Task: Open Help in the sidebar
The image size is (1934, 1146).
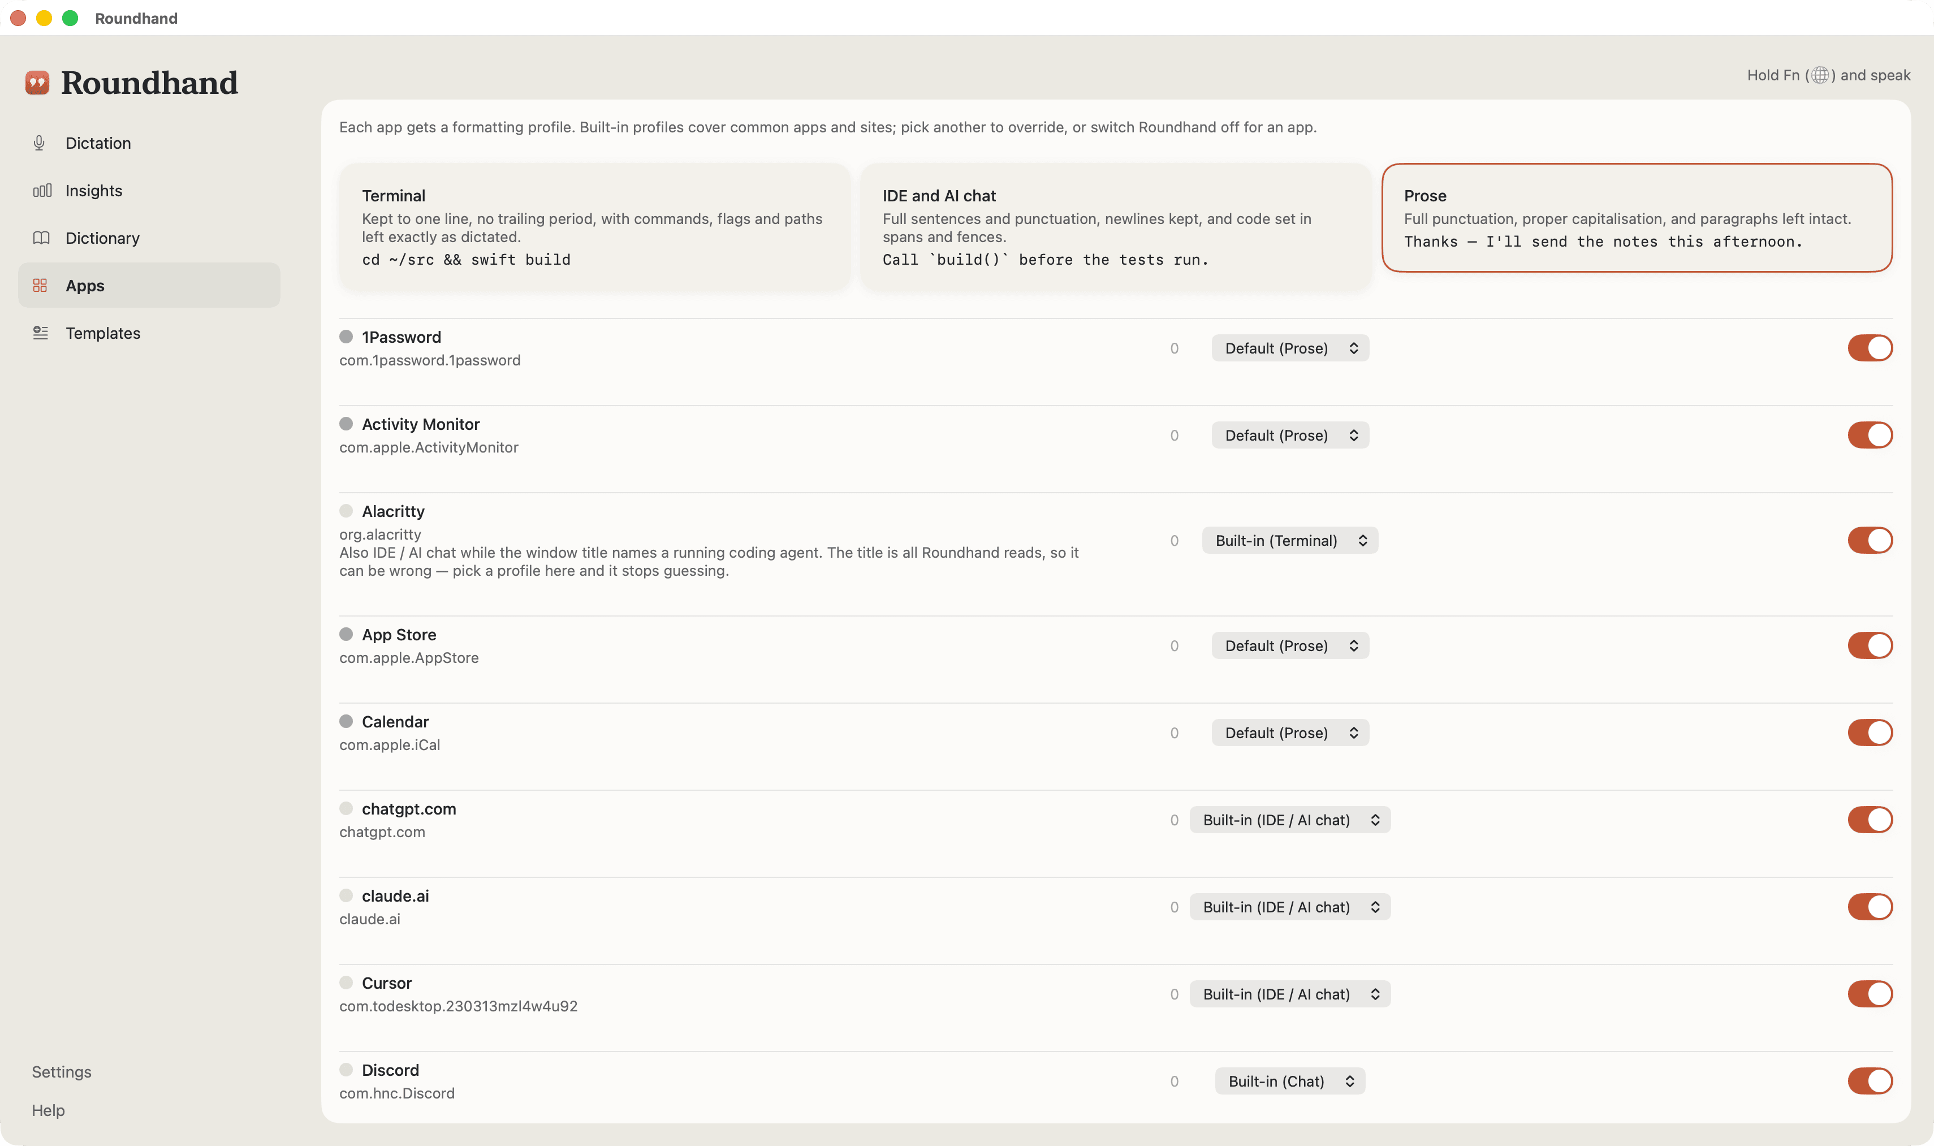Action: [48, 1110]
